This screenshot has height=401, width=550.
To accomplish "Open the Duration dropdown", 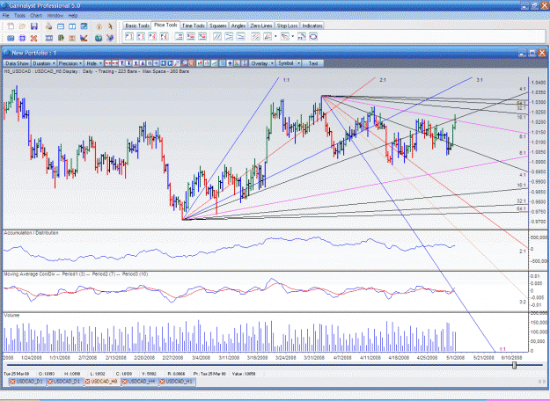I will click(44, 63).
